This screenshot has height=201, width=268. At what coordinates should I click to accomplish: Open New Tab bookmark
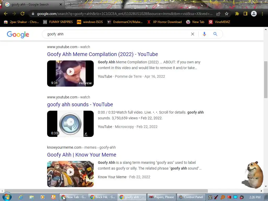pos(195,22)
